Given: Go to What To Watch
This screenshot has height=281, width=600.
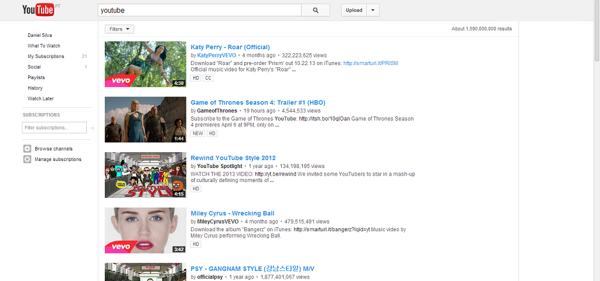Looking at the screenshot, I should coord(44,46).
